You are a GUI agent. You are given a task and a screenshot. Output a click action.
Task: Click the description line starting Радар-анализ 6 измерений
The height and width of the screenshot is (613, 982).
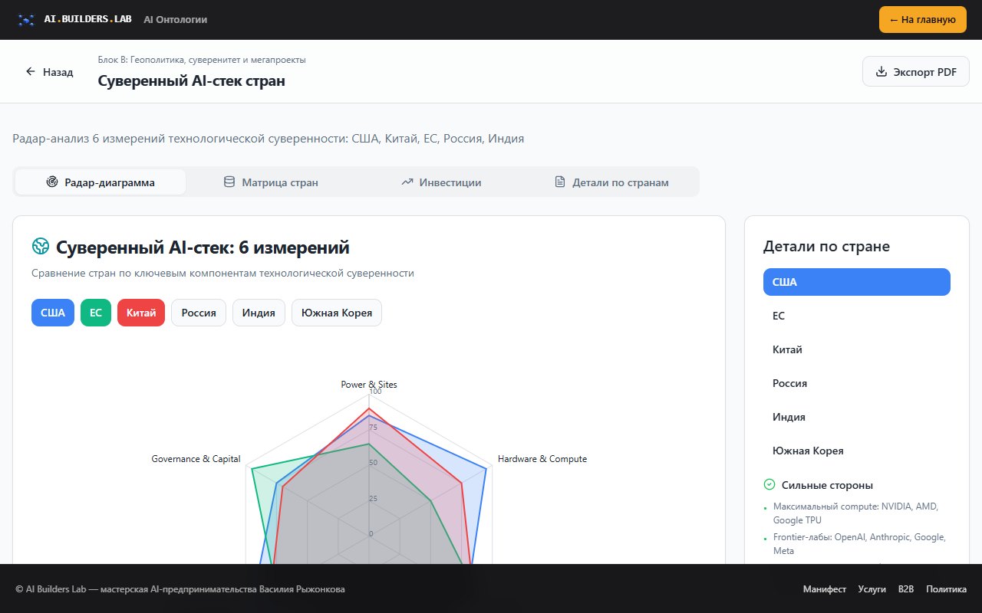pyautogui.click(x=269, y=139)
